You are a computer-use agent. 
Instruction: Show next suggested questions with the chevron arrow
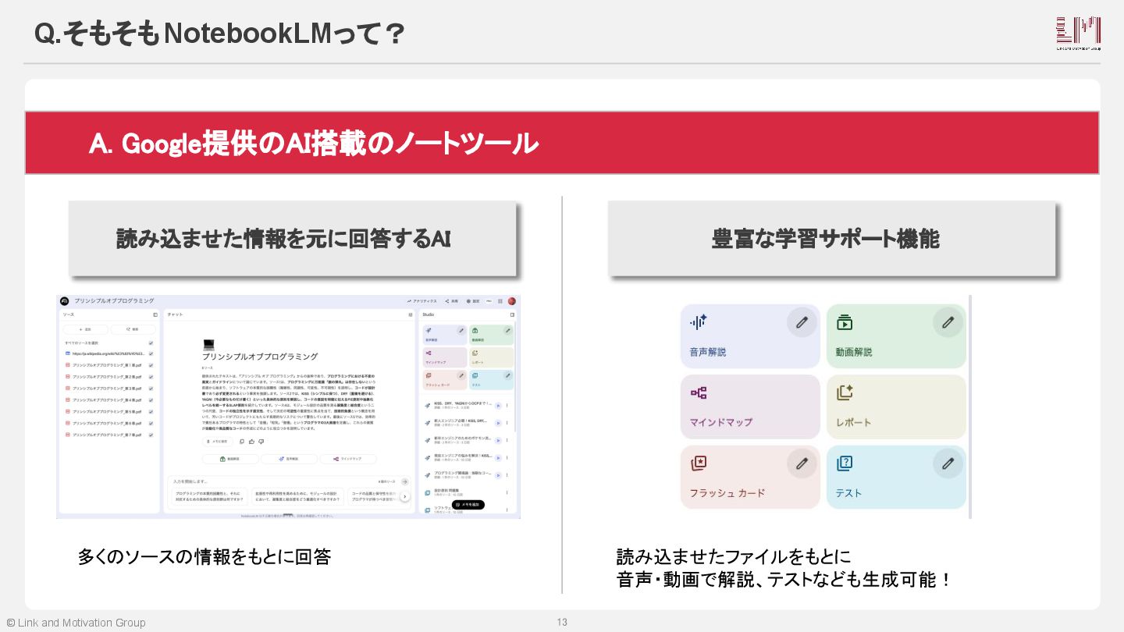[404, 497]
